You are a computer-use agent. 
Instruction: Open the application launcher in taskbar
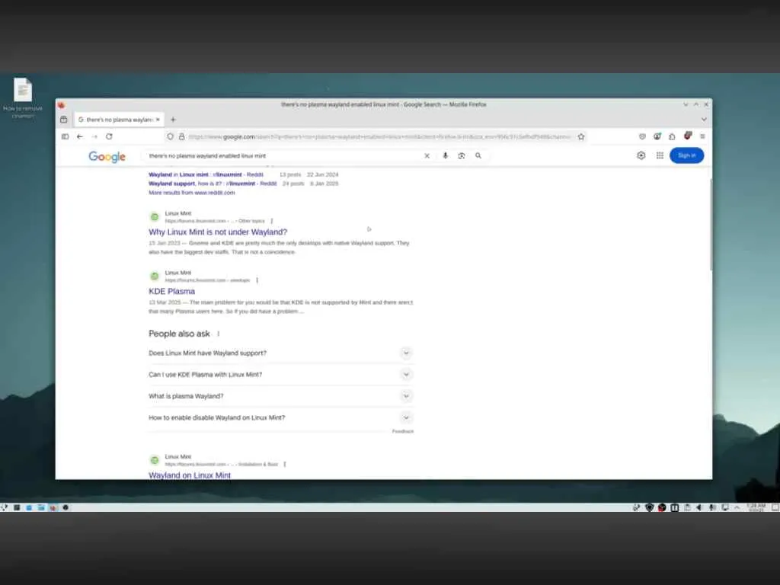pyautogui.click(x=5, y=507)
